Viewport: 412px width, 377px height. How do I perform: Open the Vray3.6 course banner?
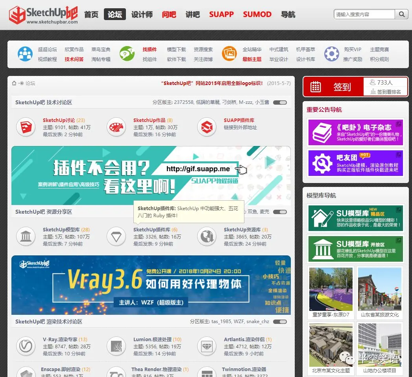coord(151,285)
